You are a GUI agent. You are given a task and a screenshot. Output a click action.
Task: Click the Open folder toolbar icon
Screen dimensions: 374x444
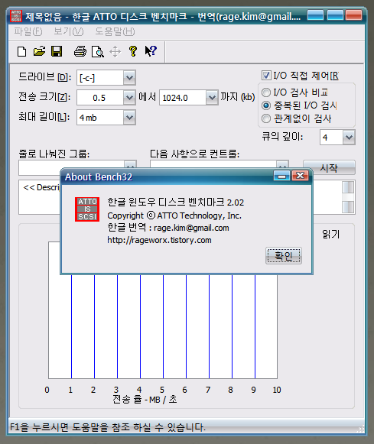point(39,51)
